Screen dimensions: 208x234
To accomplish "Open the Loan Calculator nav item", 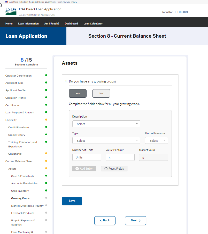I will click(93, 23).
